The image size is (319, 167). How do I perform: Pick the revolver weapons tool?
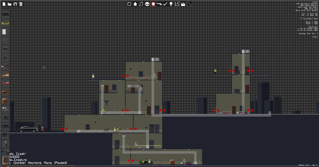159,4
